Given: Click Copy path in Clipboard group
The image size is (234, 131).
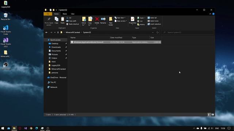Looking at the screenshot, I should click(x=71, y=21).
